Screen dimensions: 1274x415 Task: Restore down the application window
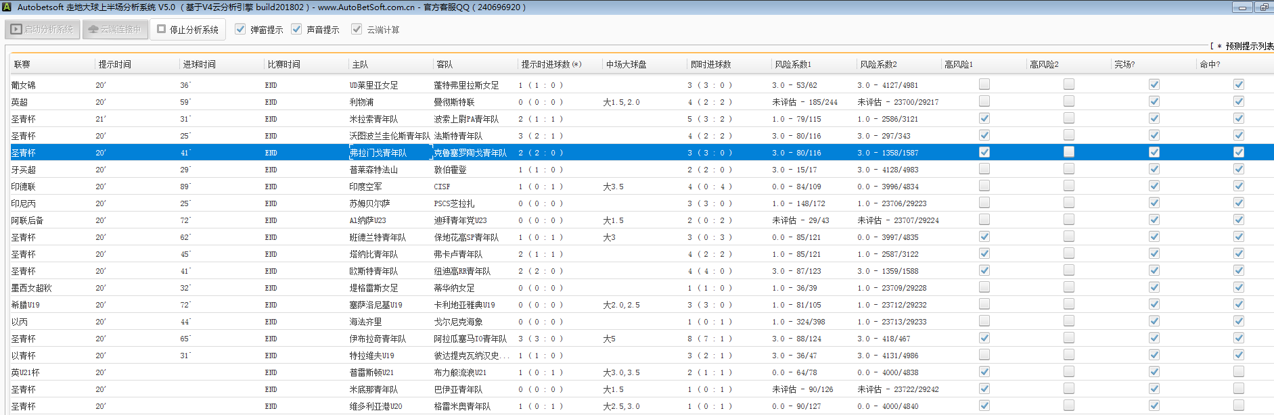click(1263, 7)
